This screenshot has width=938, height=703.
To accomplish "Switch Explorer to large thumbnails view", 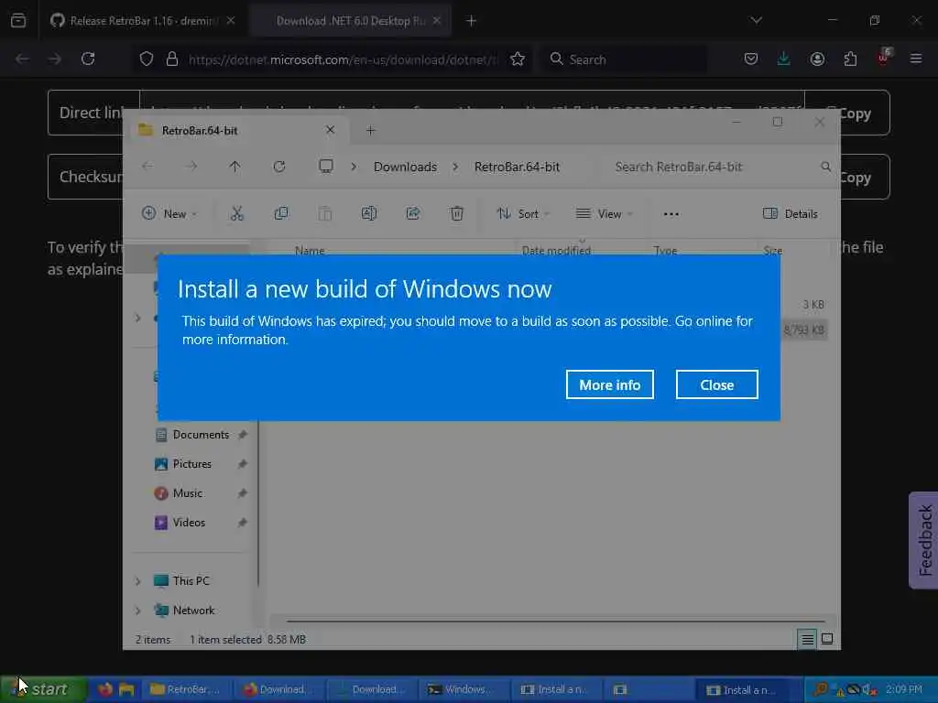I will 827,640.
